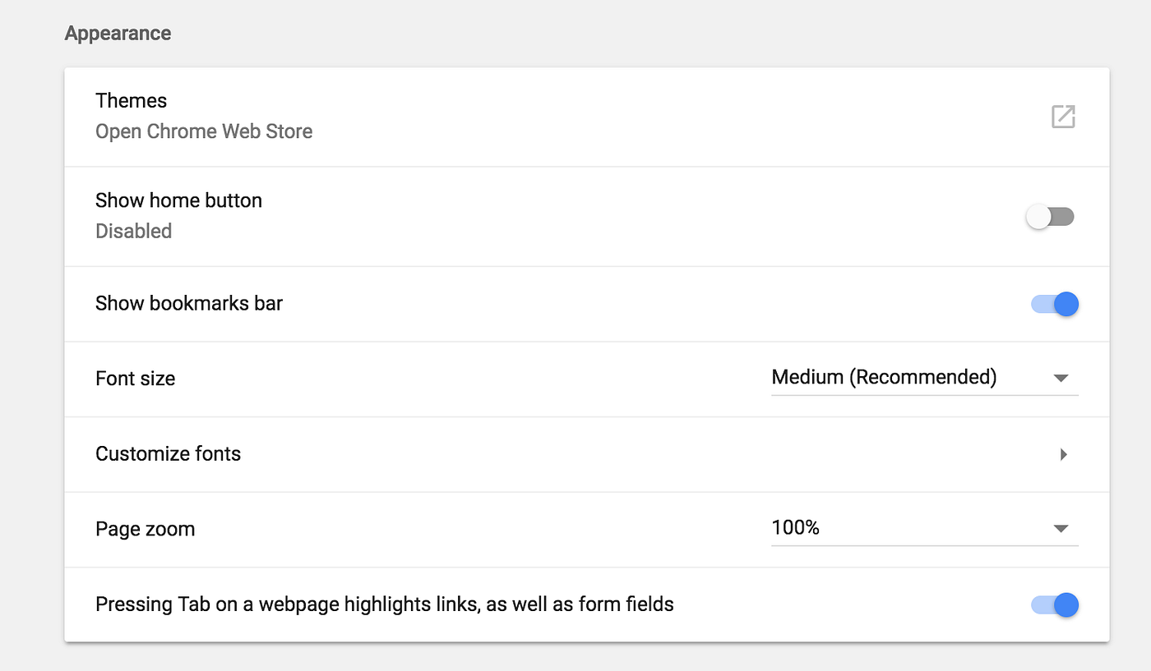
Task: Click the Themes external link icon
Action: (x=1062, y=117)
